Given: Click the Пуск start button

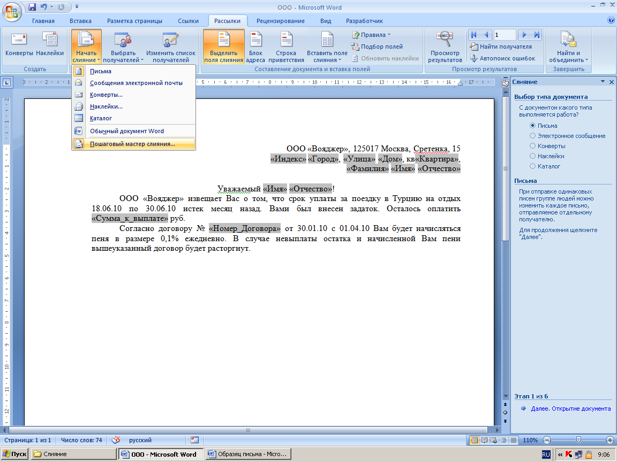Looking at the screenshot, I should point(14,454).
